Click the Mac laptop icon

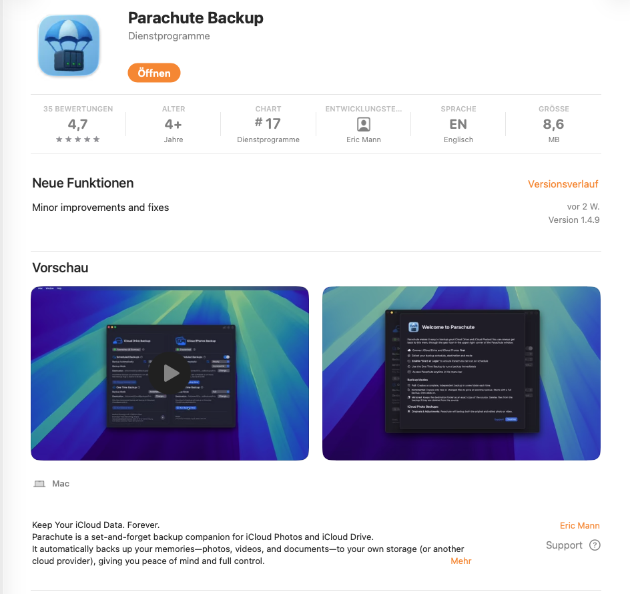coord(39,483)
